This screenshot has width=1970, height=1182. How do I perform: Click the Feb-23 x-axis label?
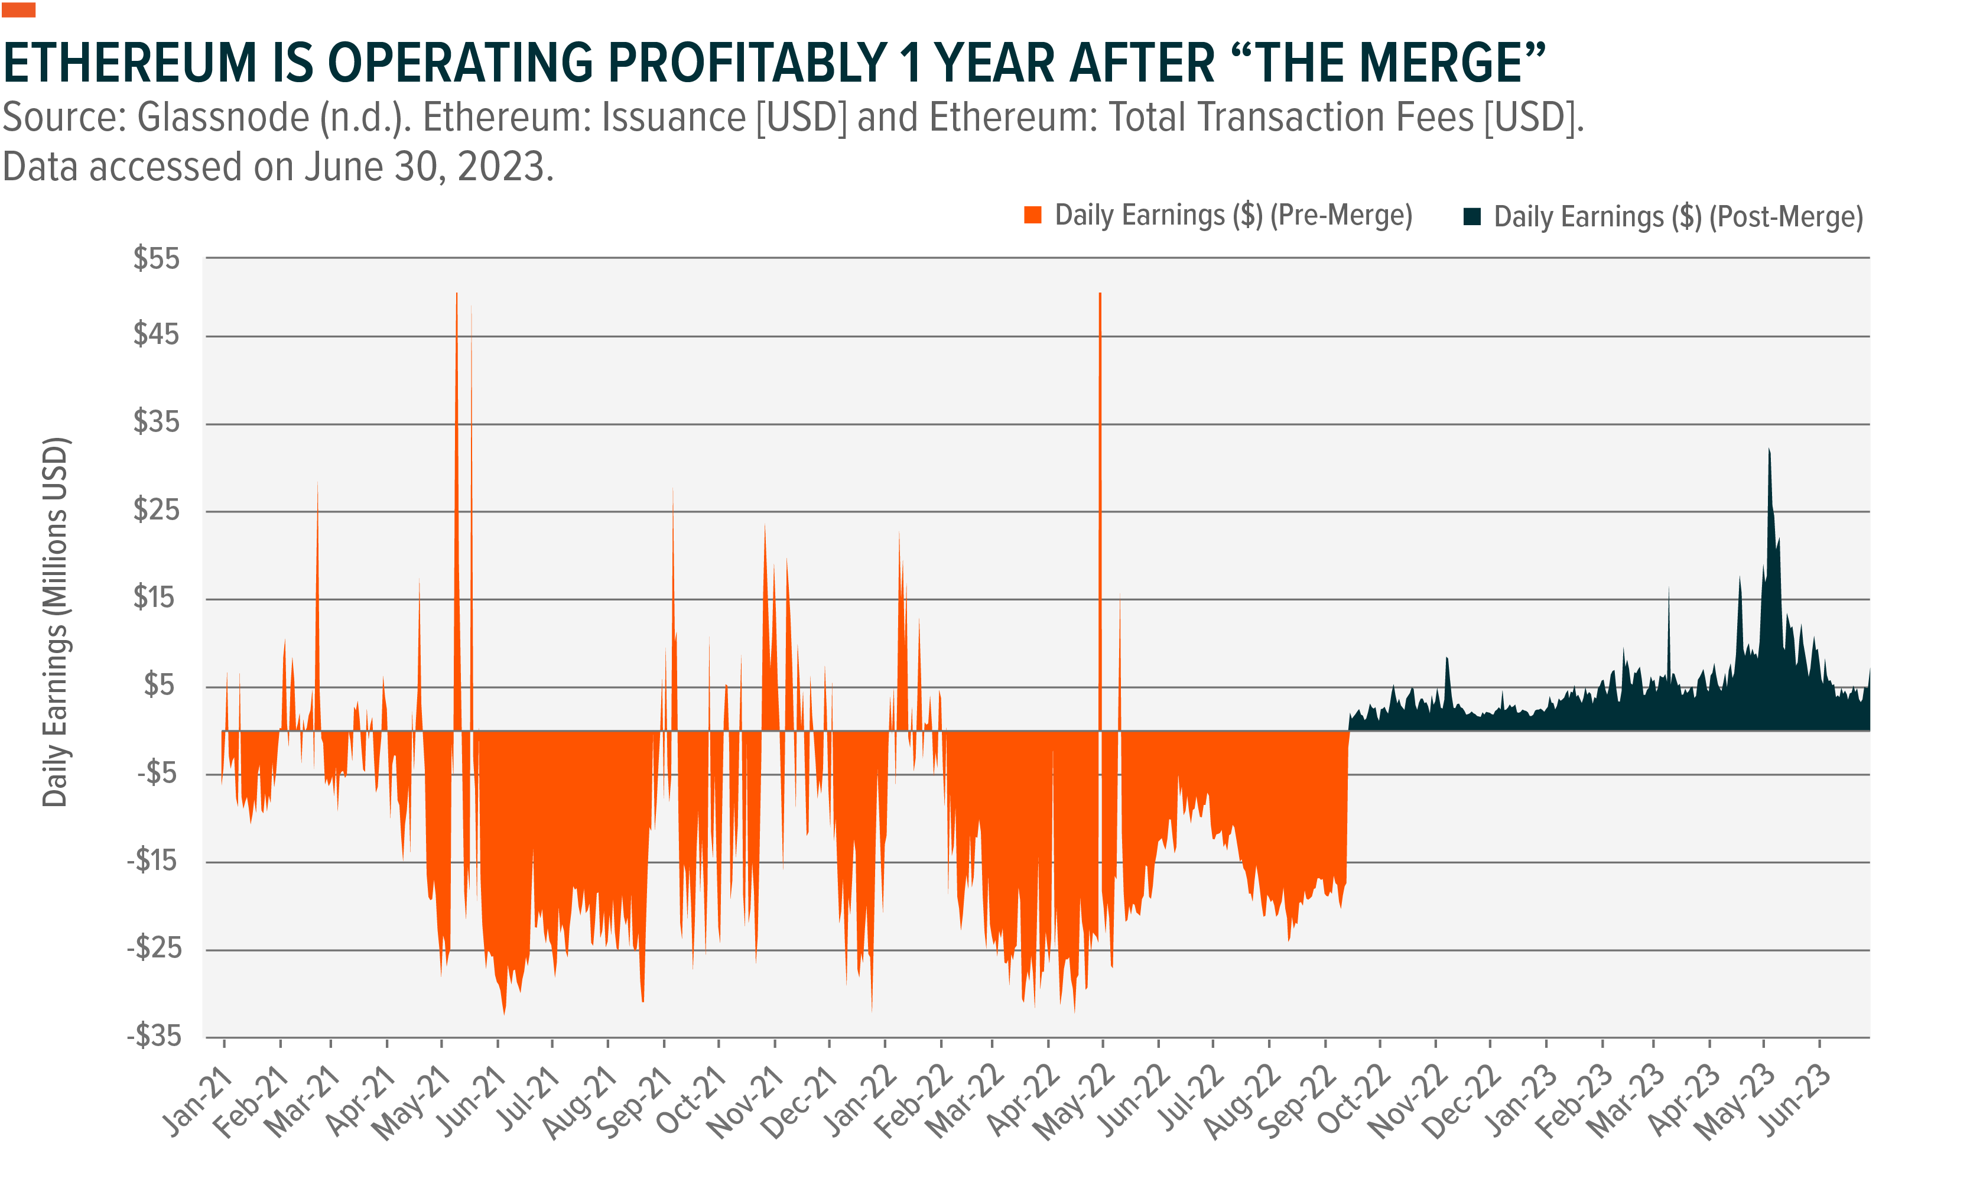coord(1576,1101)
